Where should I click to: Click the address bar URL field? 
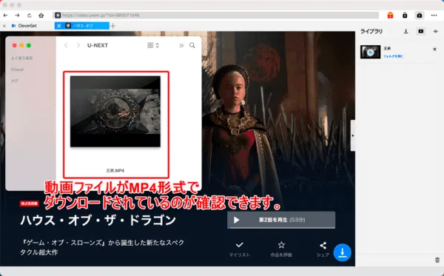pos(216,16)
